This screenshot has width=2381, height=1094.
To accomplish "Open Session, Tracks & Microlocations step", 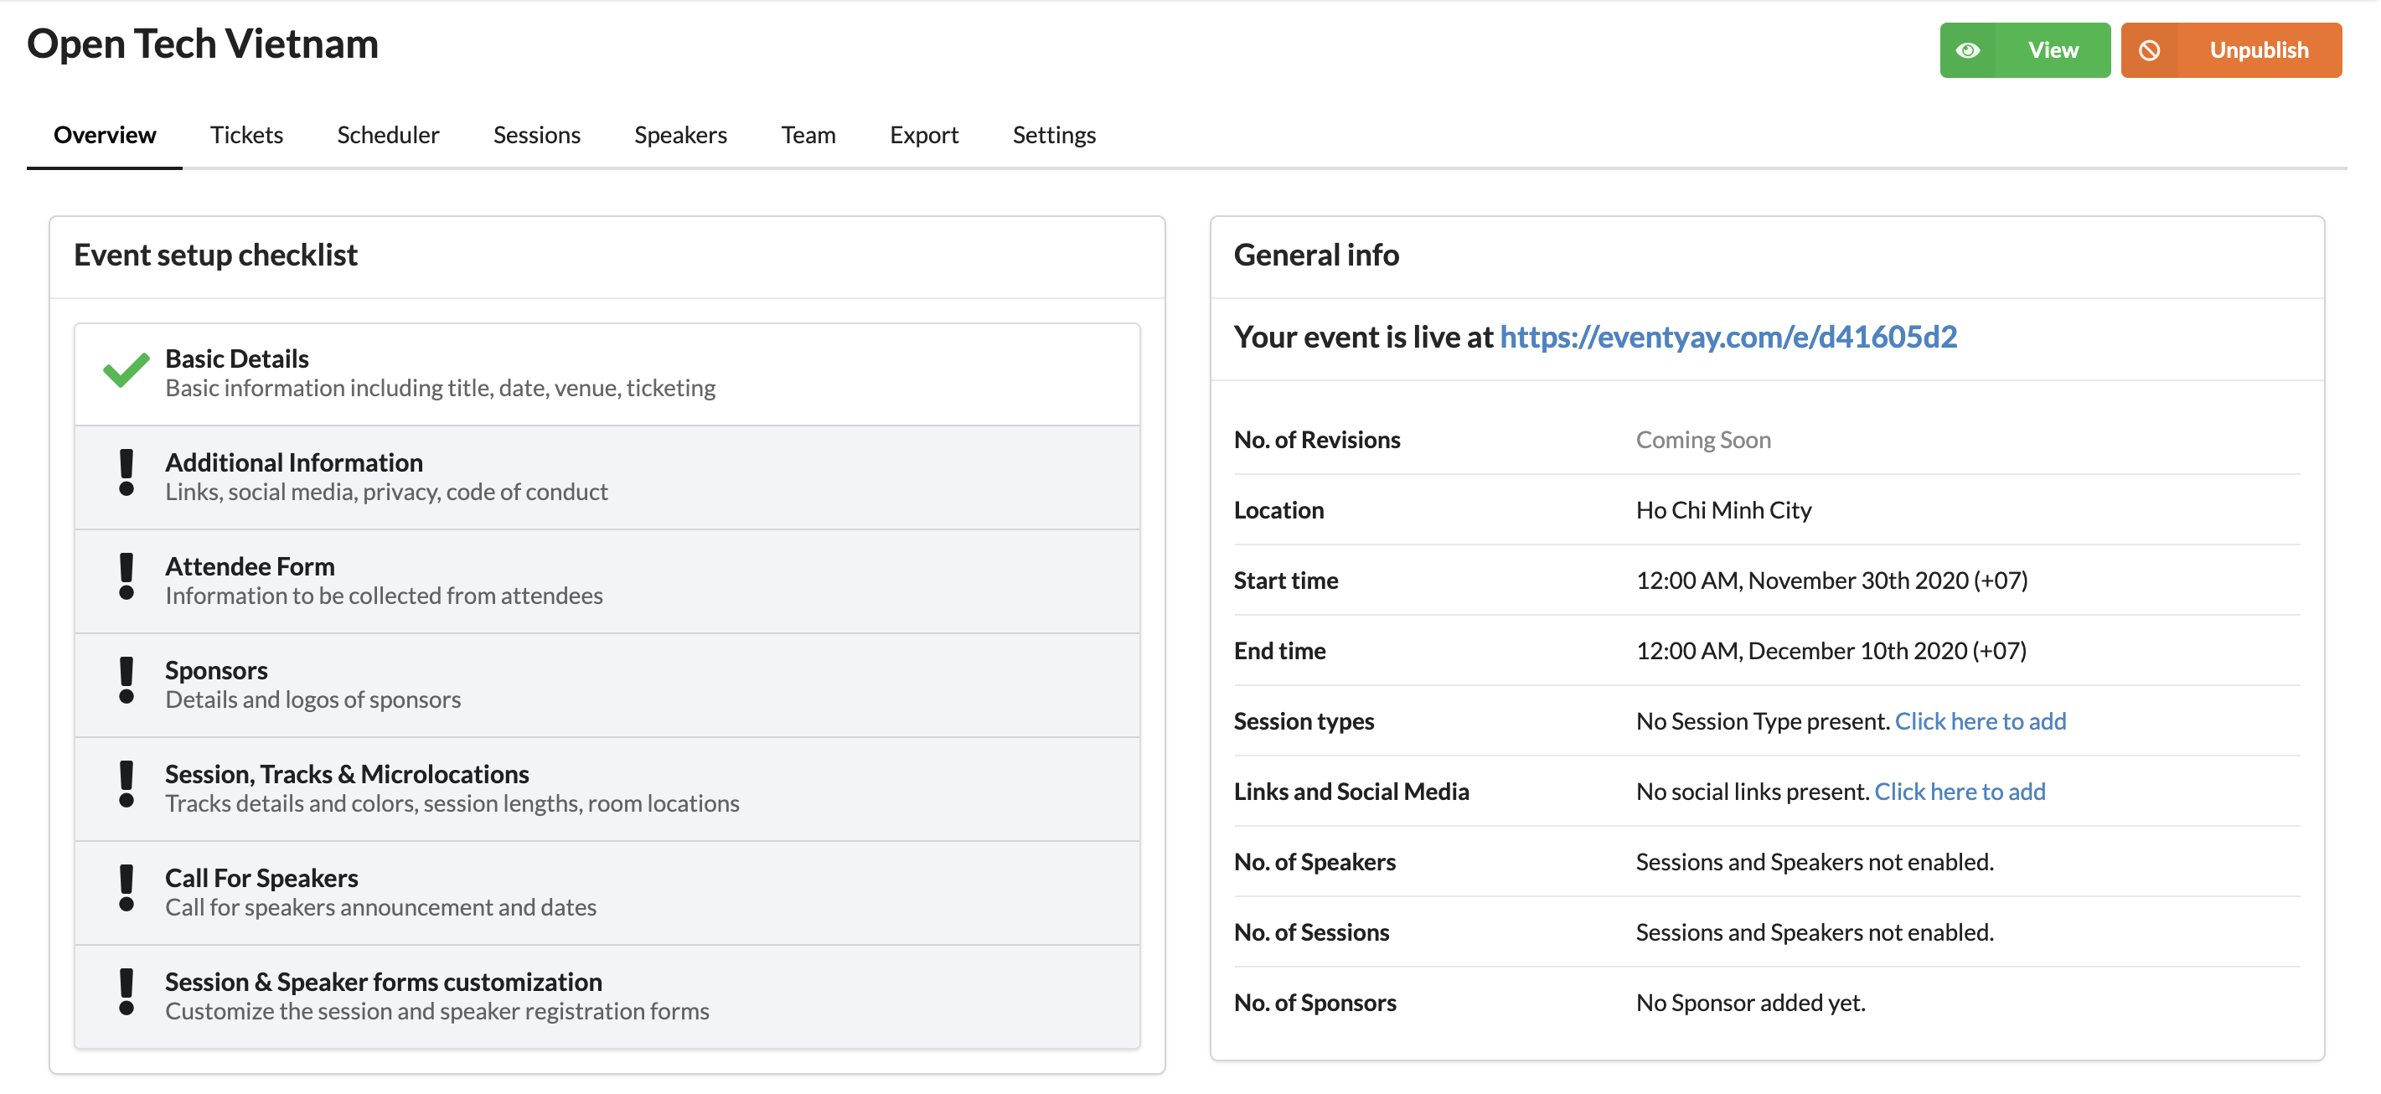I will [607, 789].
